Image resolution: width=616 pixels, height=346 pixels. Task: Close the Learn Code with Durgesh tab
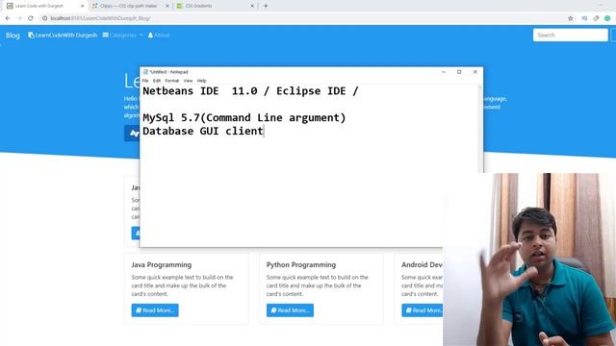82,6
